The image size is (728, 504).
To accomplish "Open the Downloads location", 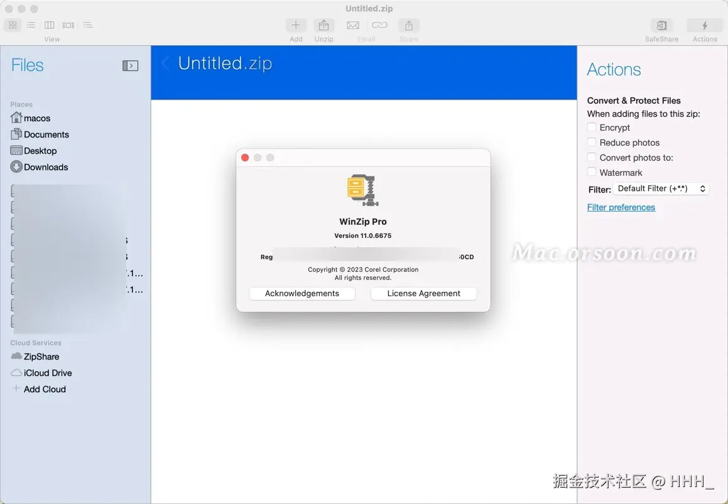I will coord(40,166).
